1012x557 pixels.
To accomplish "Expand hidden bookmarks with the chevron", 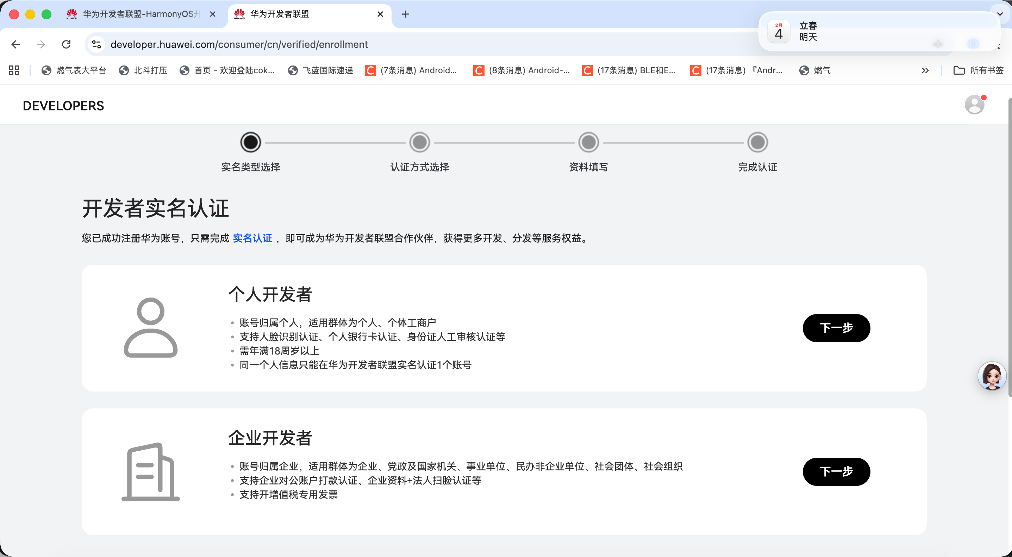I will [925, 70].
